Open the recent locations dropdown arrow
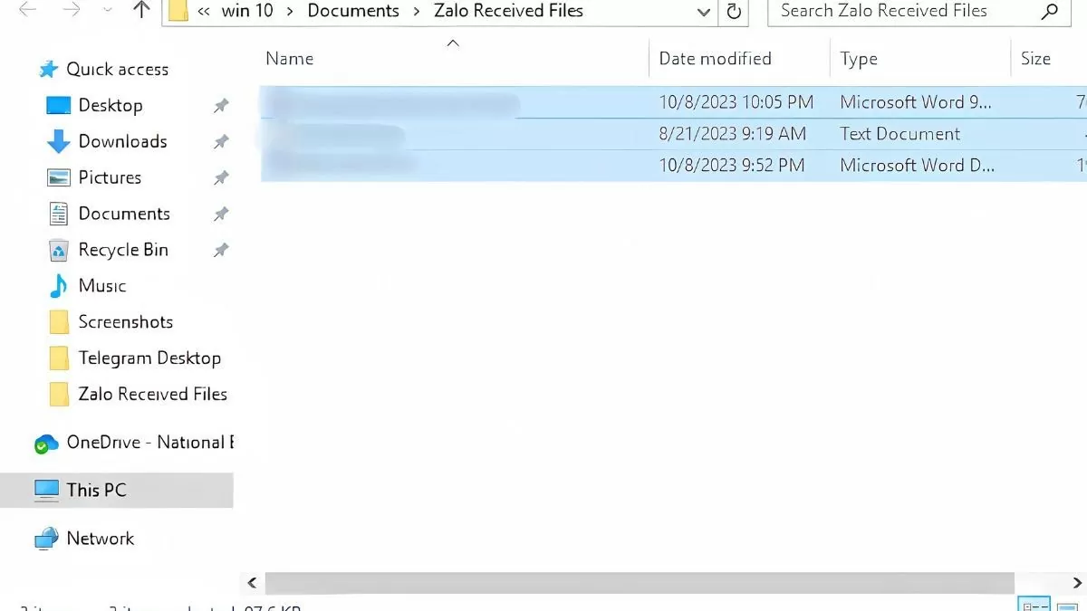 [108, 11]
